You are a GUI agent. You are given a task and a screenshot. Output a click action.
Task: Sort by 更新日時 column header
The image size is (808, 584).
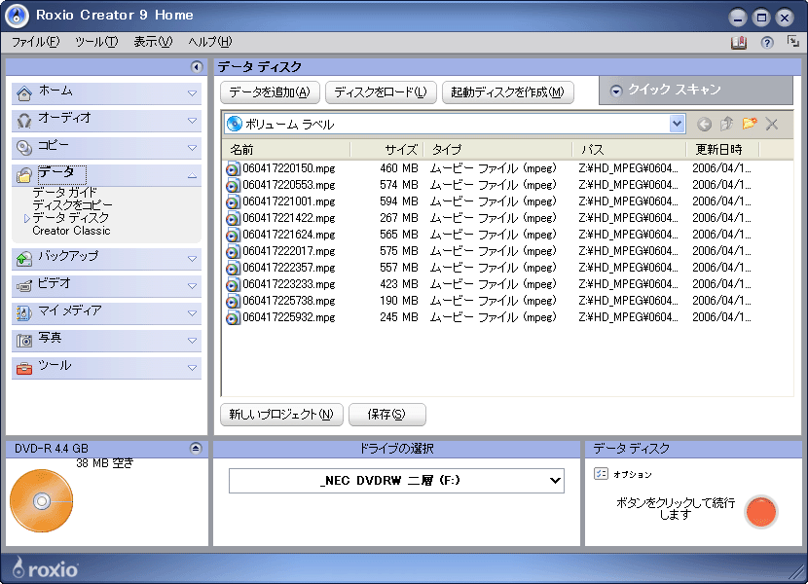pyautogui.click(x=722, y=150)
